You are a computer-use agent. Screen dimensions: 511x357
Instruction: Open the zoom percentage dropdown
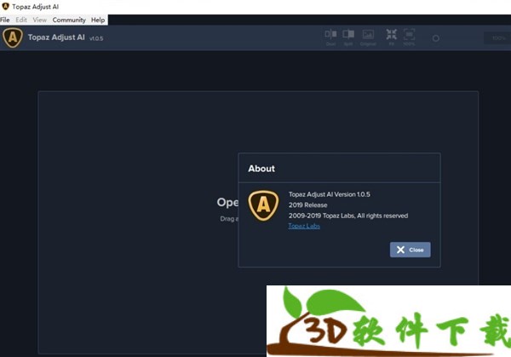(497, 38)
